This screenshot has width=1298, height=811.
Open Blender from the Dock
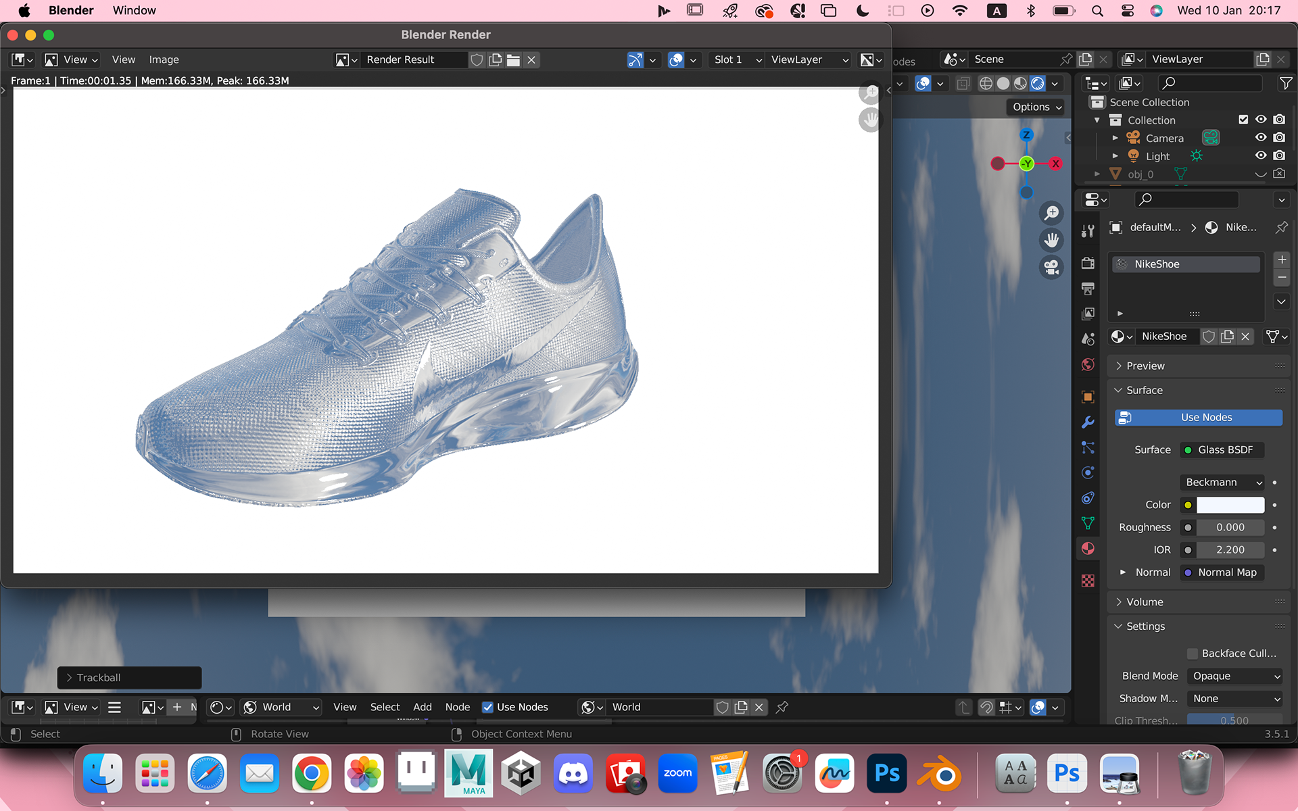pos(938,774)
